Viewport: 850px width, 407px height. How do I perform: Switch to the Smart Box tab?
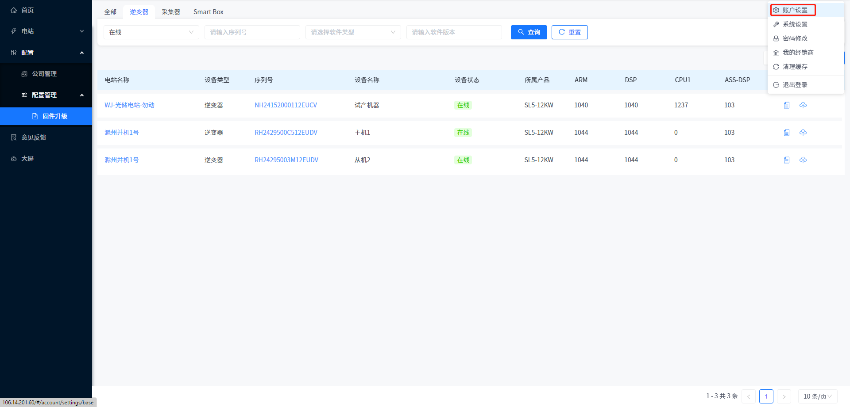(x=208, y=12)
